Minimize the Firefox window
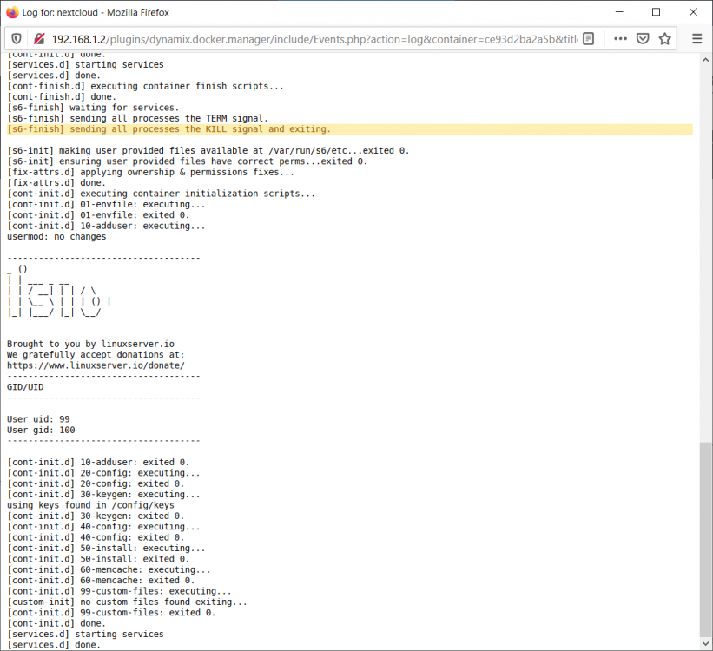 [619, 12]
